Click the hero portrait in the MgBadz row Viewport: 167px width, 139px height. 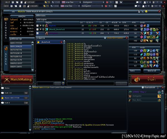(46, 26)
